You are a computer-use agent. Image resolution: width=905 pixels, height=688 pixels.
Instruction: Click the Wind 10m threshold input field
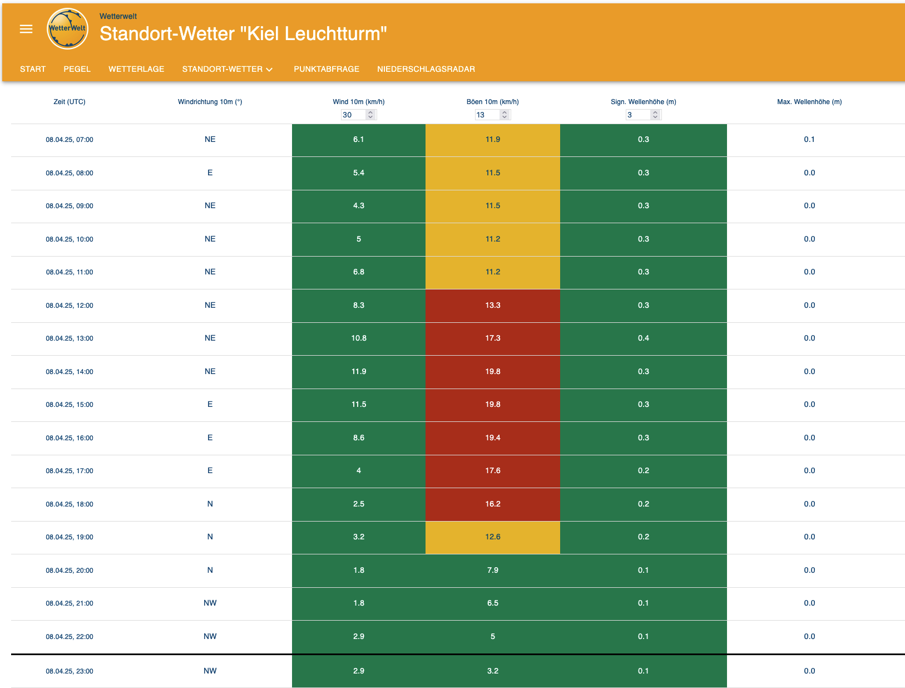(x=353, y=115)
